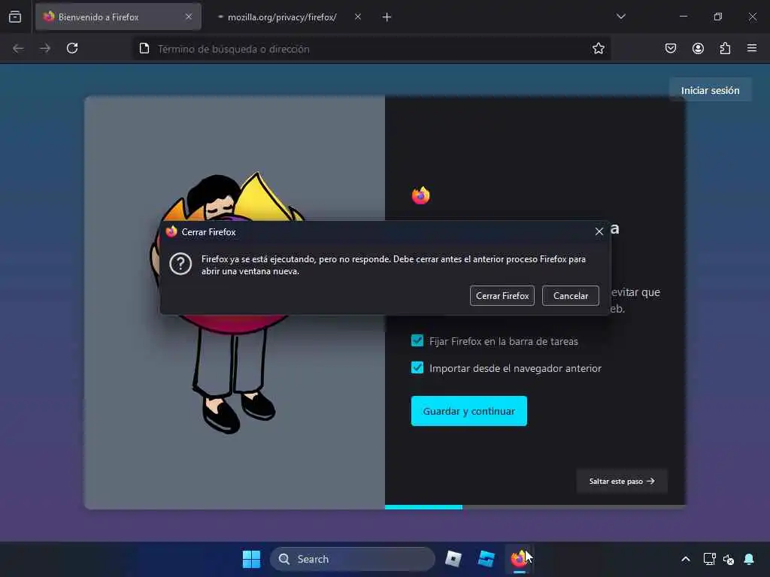
Task: Open the Roblox taskbar icon
Action: 453,559
